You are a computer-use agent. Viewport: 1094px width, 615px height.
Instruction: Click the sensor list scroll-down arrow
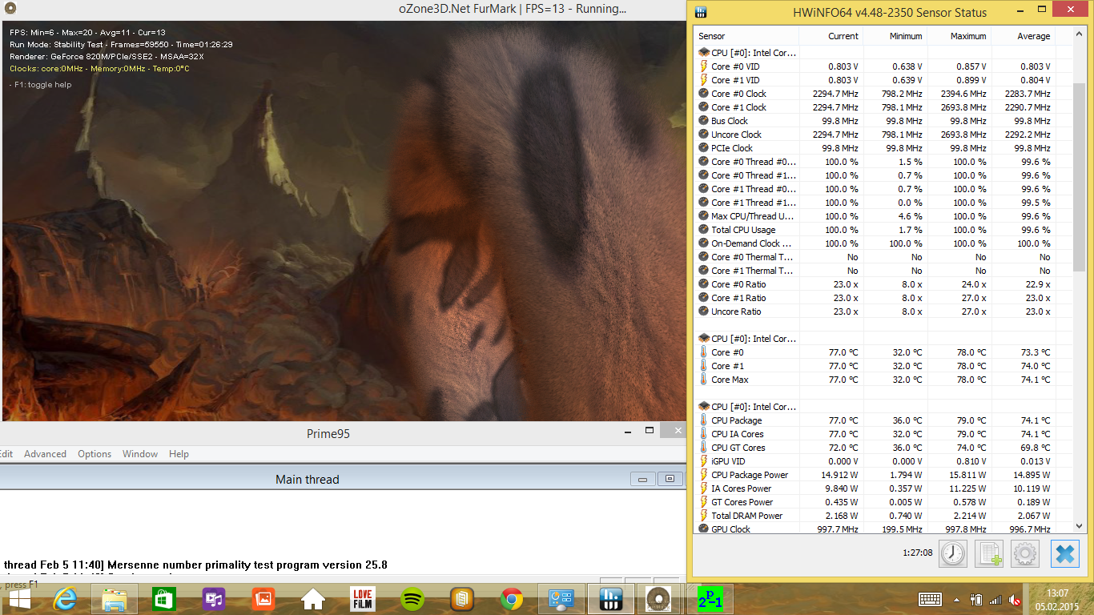pyautogui.click(x=1078, y=526)
